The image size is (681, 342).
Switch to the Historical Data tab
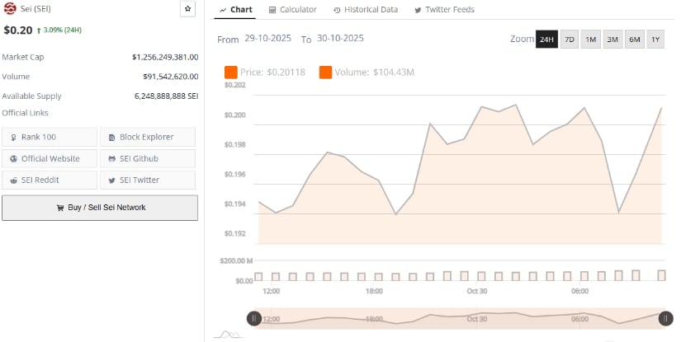click(x=365, y=10)
